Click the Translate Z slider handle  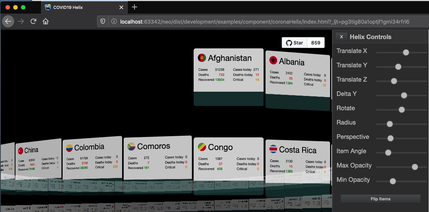[394, 81]
